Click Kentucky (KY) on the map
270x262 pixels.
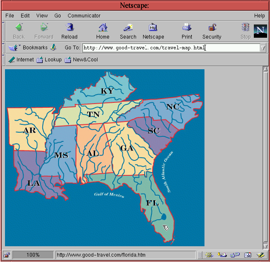[107, 91]
